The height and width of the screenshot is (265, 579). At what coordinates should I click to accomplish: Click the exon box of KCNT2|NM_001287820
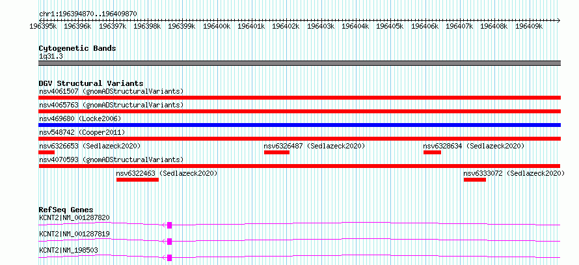coord(170,225)
